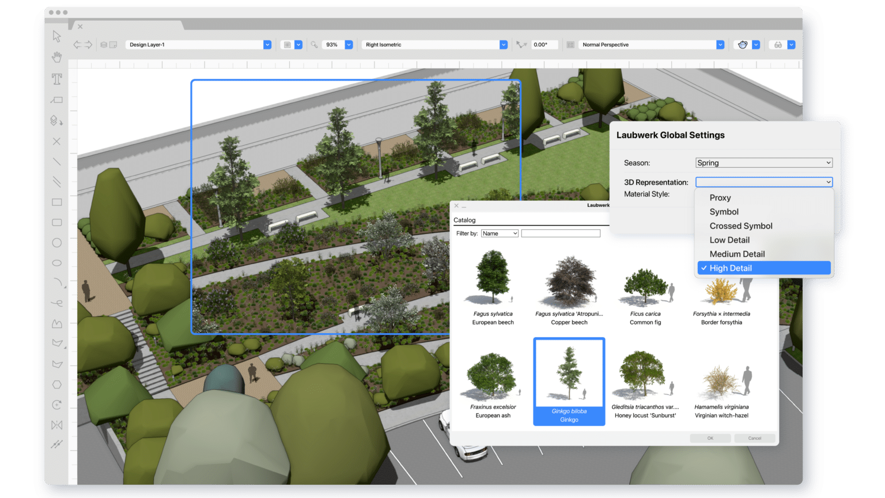Select Crossed Symbol representation option
This screenshot has width=885, height=498.
point(741,226)
